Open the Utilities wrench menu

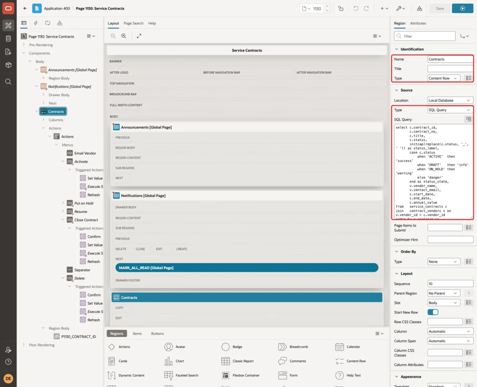point(401,8)
